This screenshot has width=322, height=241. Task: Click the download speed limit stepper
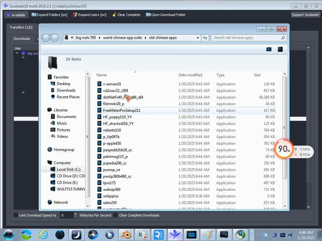tap(75, 215)
